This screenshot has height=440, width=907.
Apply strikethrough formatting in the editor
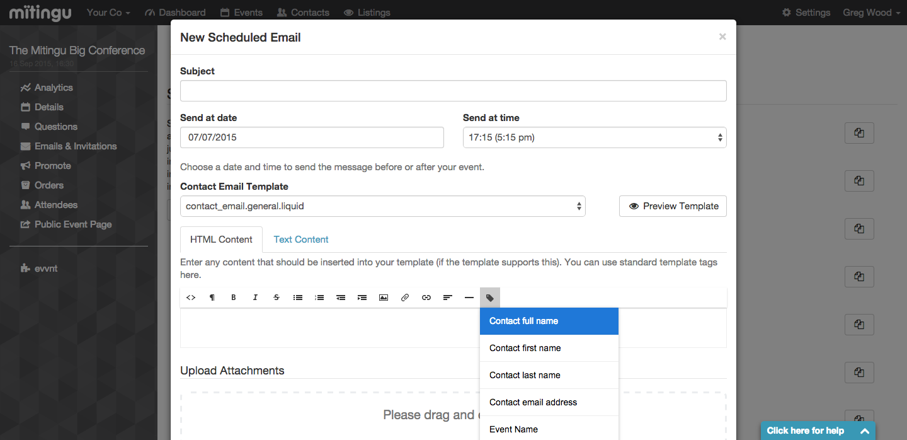(x=277, y=298)
